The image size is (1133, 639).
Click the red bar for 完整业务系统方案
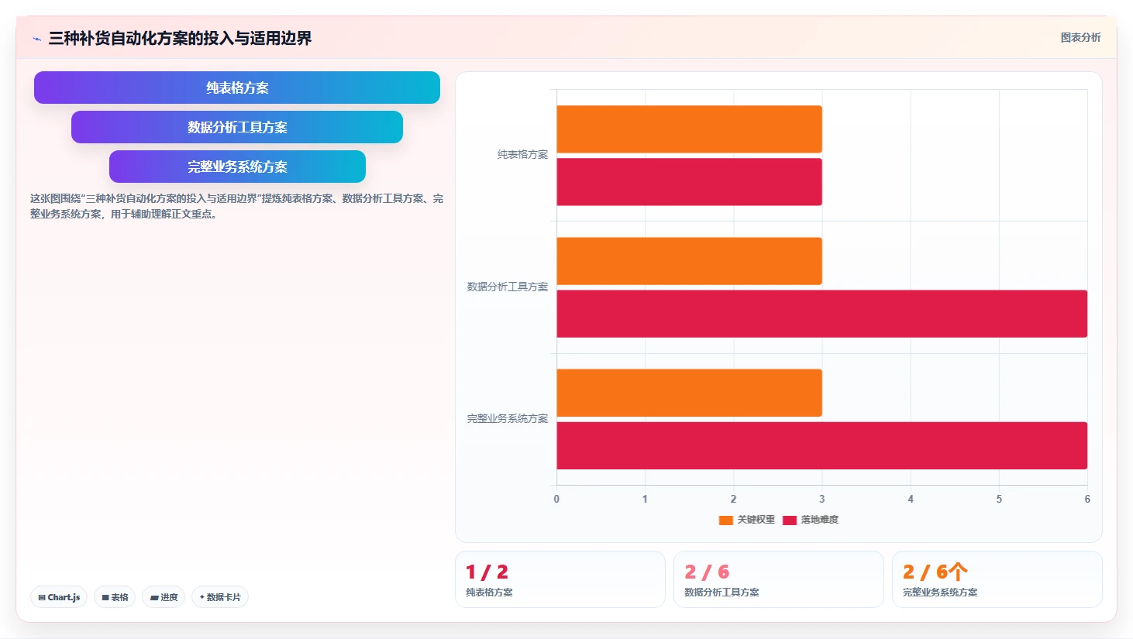[821, 445]
